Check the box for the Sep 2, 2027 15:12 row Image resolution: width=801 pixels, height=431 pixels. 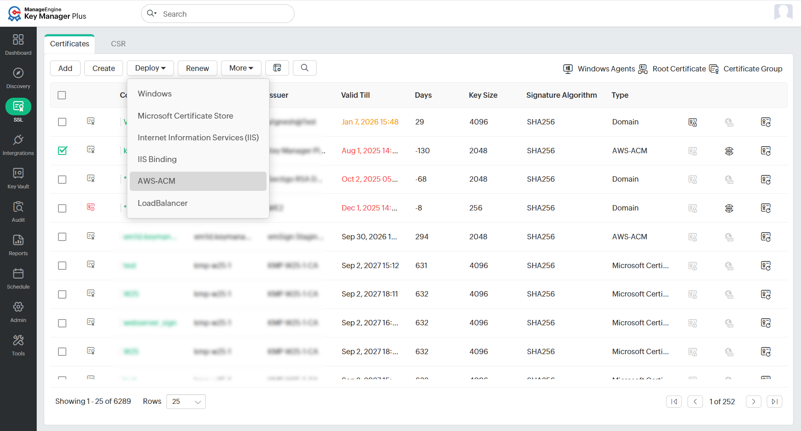(x=62, y=266)
